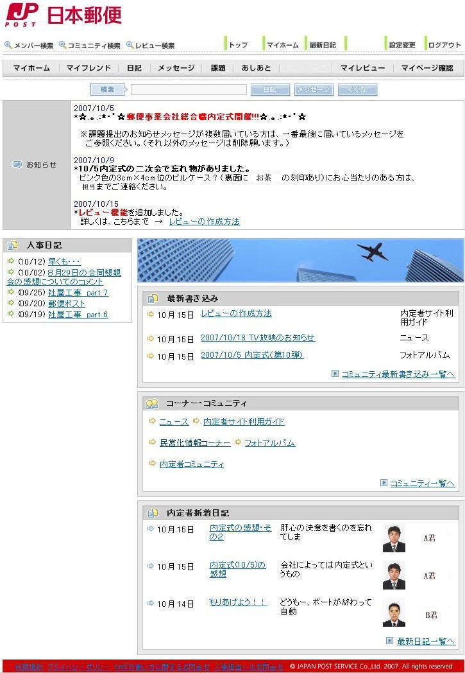Open 内定式の感想・その2 diary
The image size is (465, 673).
click(x=240, y=532)
